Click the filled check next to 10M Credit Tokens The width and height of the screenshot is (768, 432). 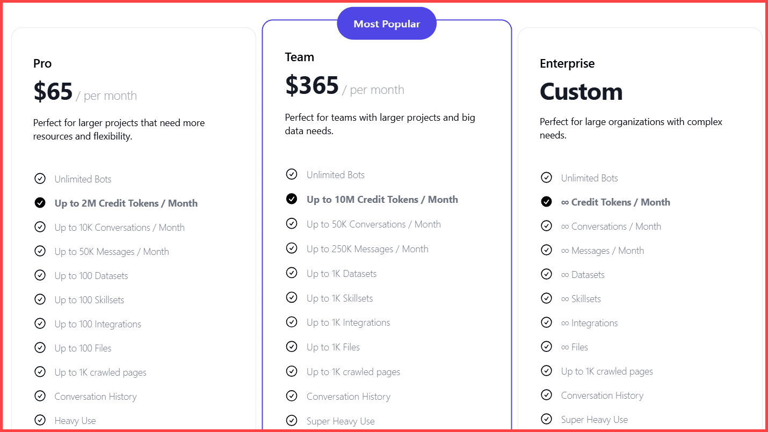pos(292,199)
